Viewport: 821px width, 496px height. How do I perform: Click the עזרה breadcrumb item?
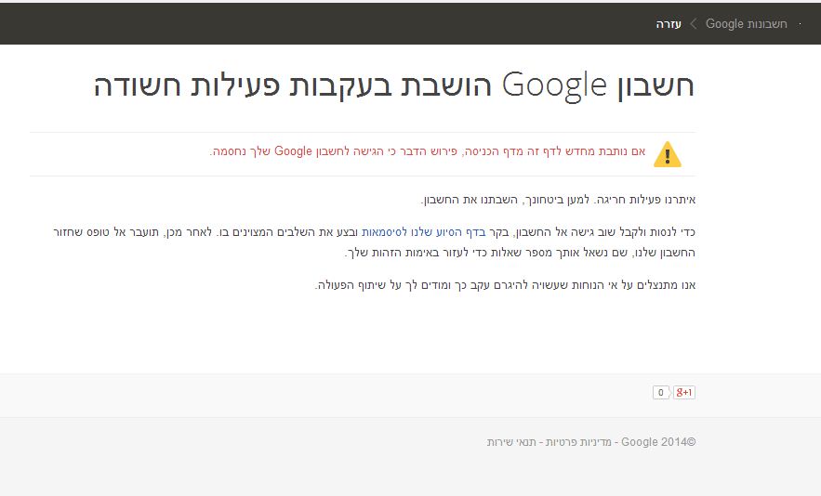(x=669, y=24)
